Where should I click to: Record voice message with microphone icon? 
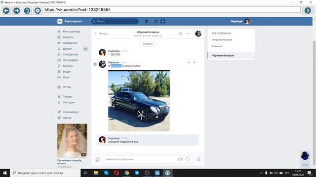pos(198,159)
